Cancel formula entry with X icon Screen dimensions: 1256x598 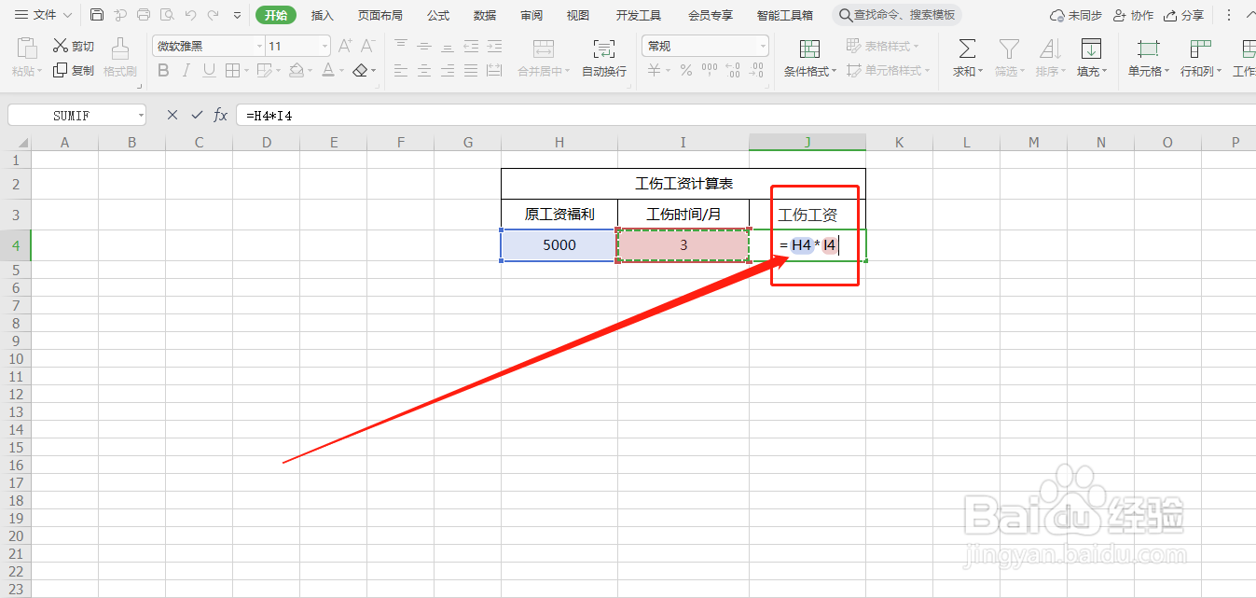[172, 115]
